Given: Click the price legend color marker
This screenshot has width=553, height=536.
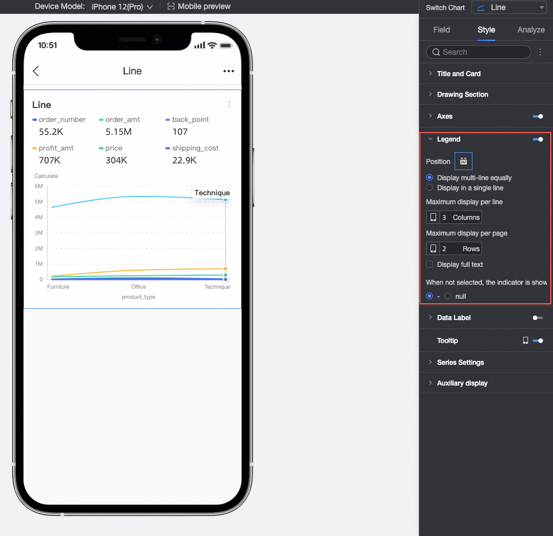Looking at the screenshot, I should (101, 148).
